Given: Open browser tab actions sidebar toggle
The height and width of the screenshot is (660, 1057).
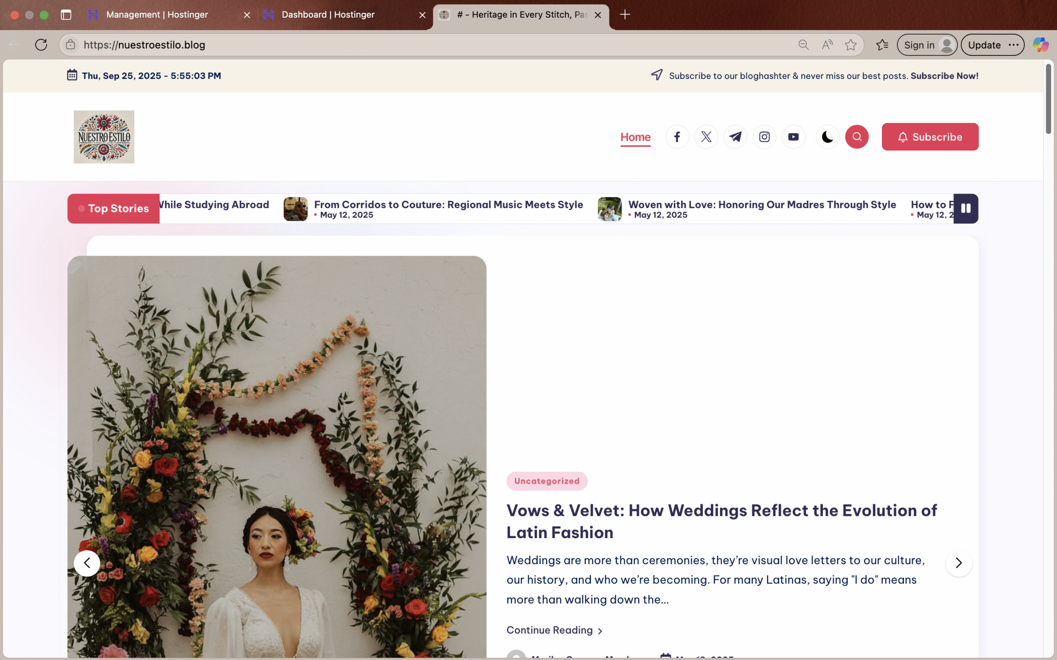Looking at the screenshot, I should [x=66, y=15].
